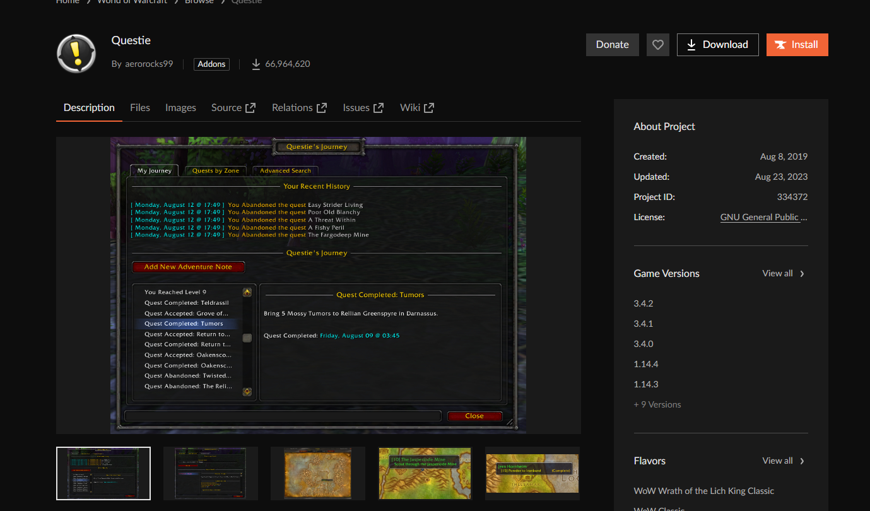Select the third parchment map thumbnail
Image resolution: width=870 pixels, height=511 pixels.
coord(318,473)
